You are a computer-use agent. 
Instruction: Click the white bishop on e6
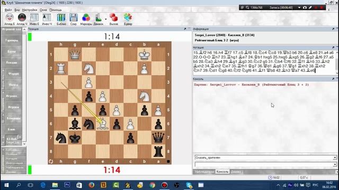103,123
